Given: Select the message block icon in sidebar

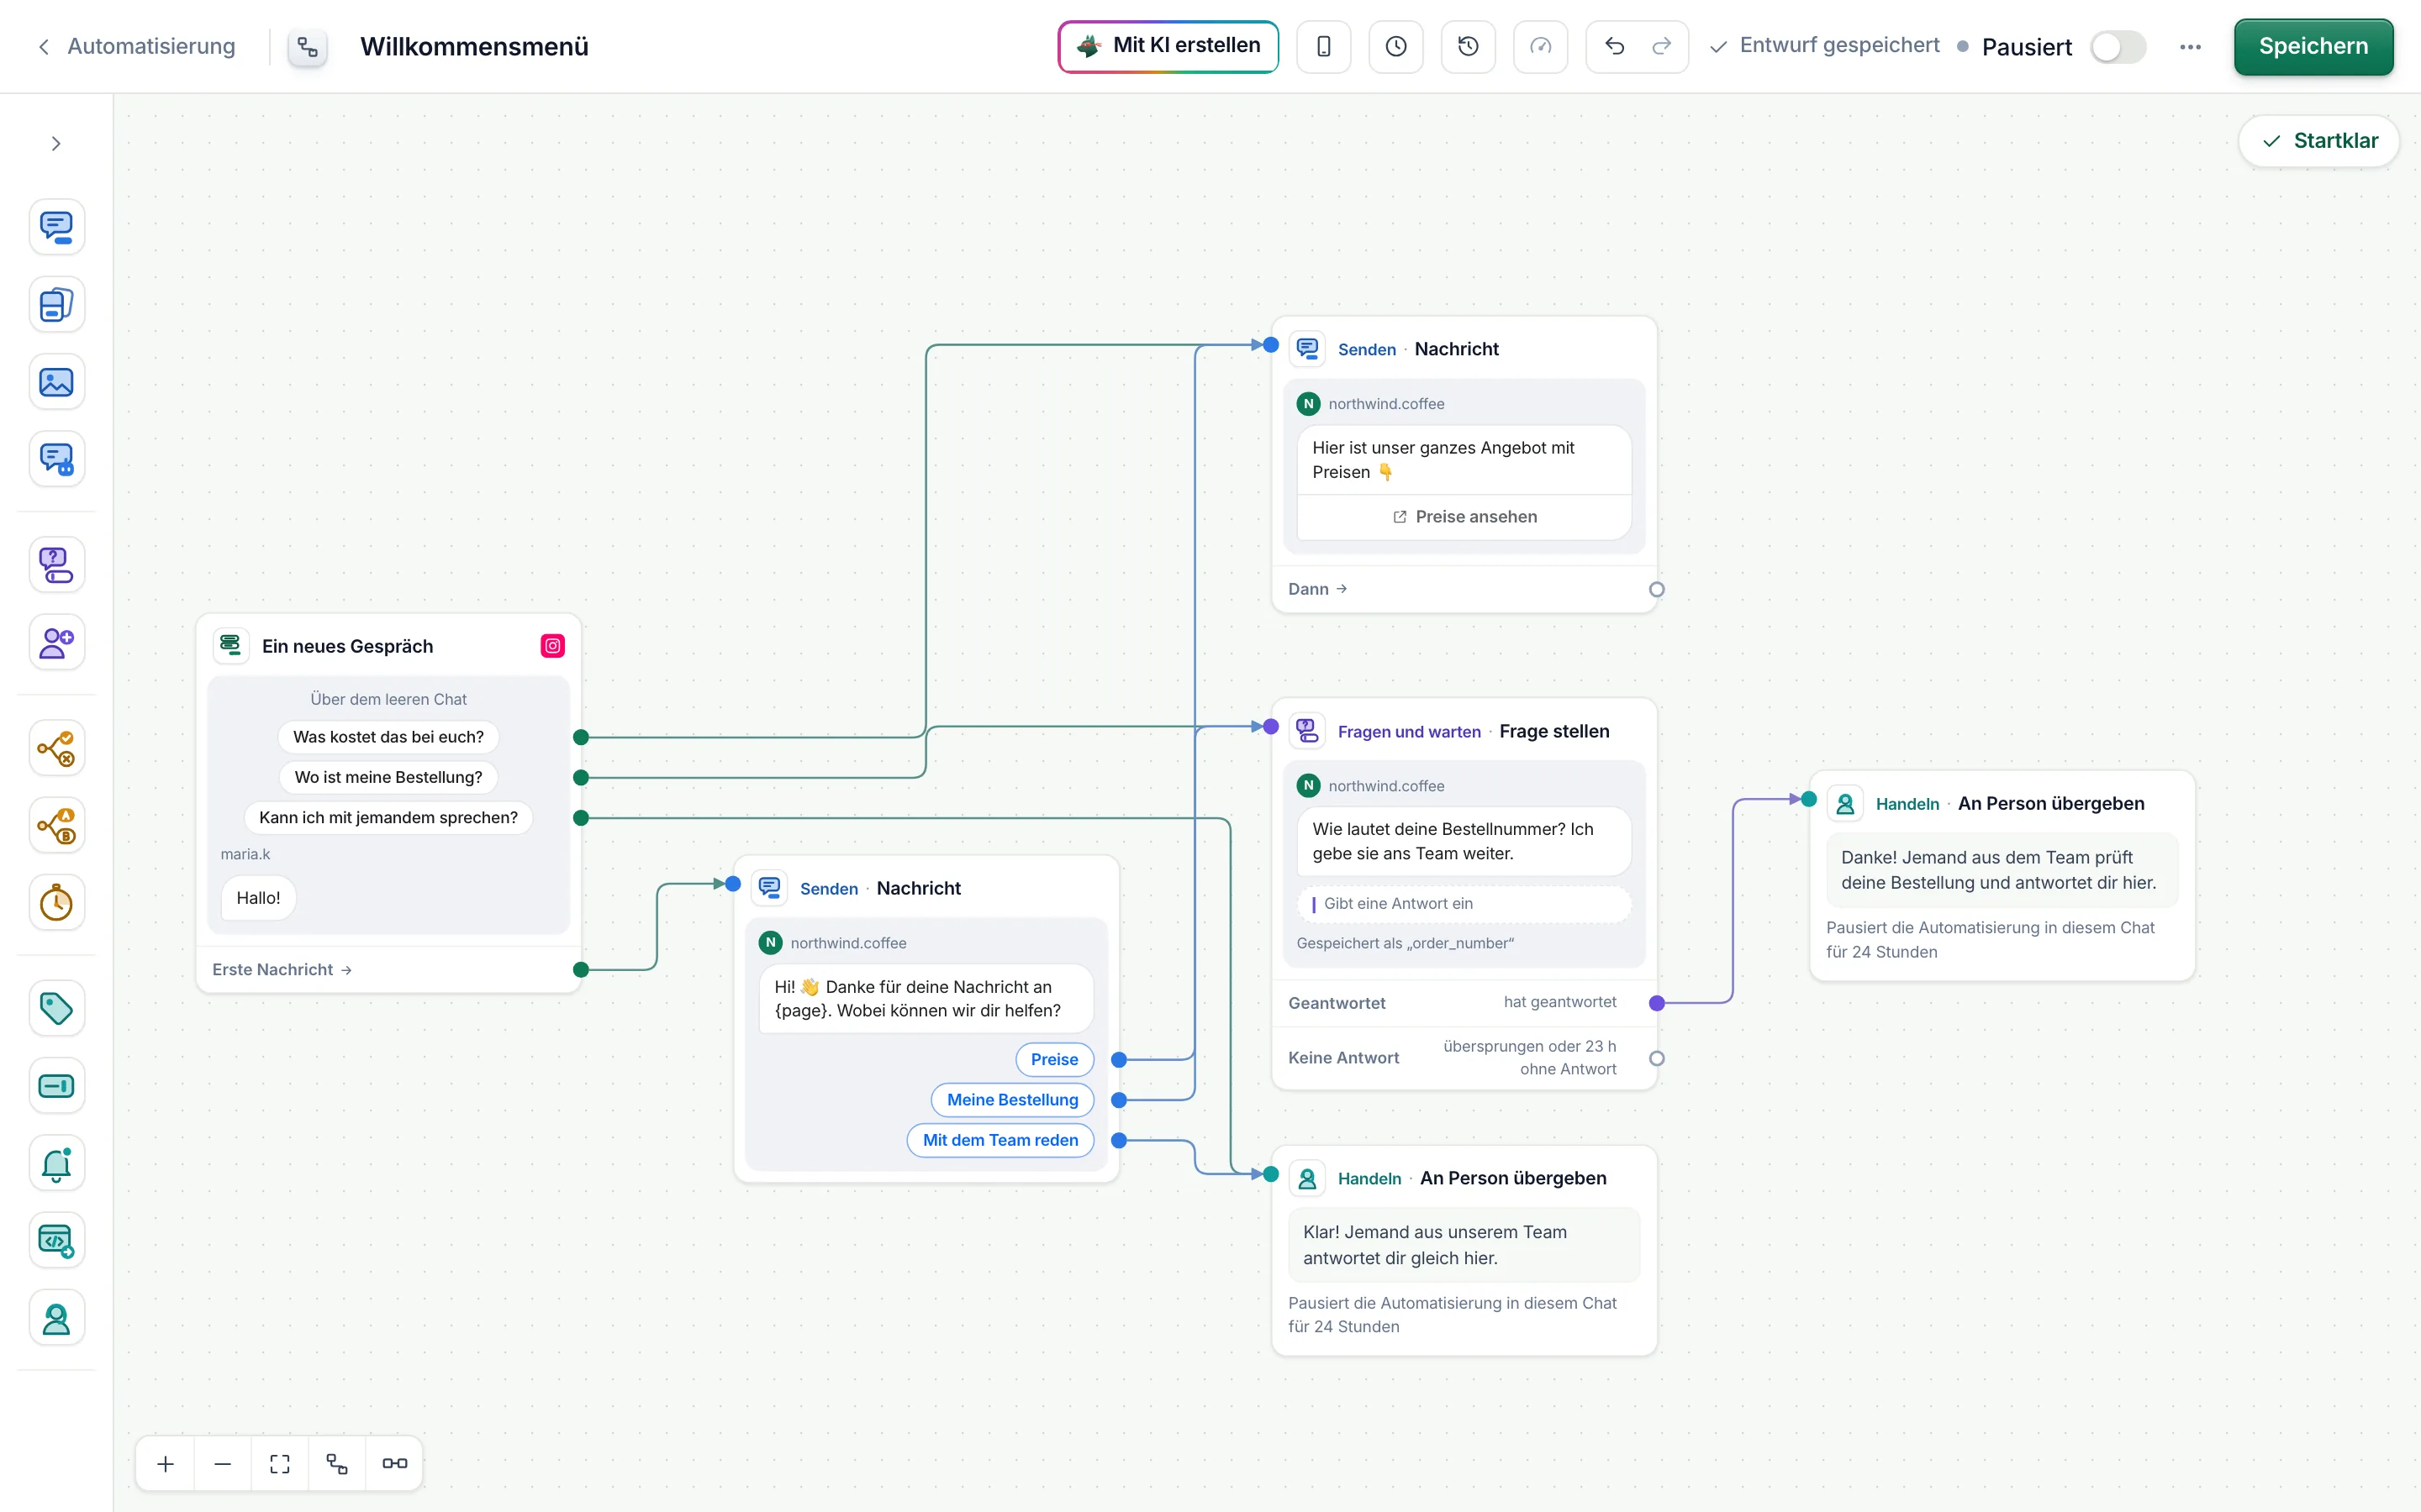Looking at the screenshot, I should 56,227.
